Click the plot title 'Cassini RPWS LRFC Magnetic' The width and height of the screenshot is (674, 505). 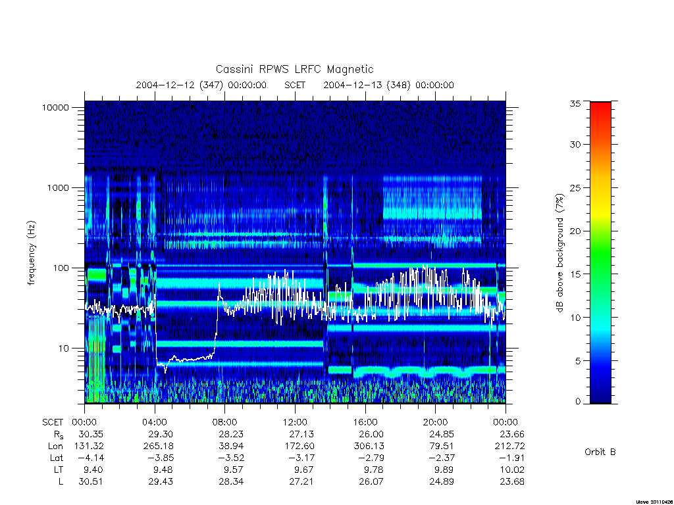(x=294, y=69)
